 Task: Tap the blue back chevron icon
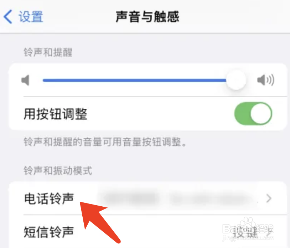click(8, 17)
